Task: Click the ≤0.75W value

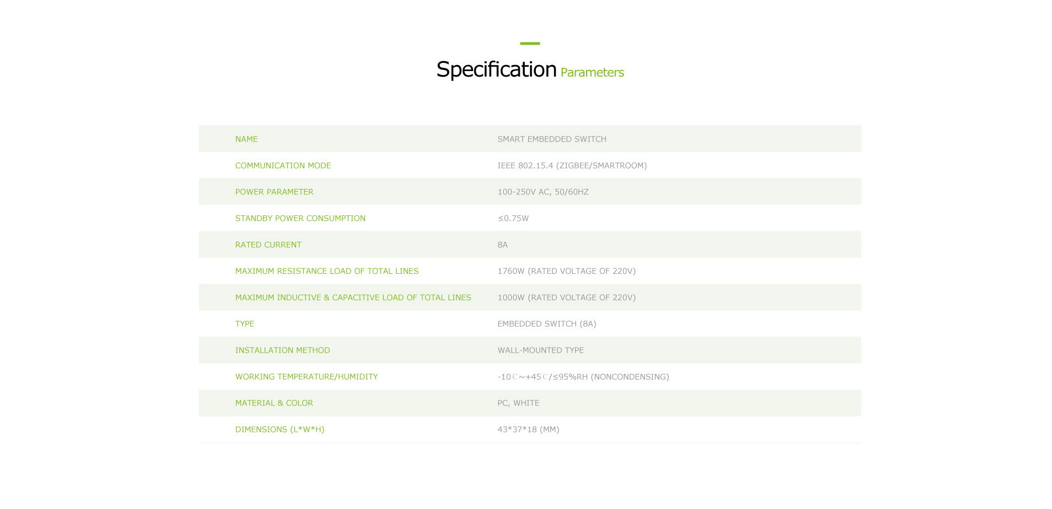Action: click(513, 218)
